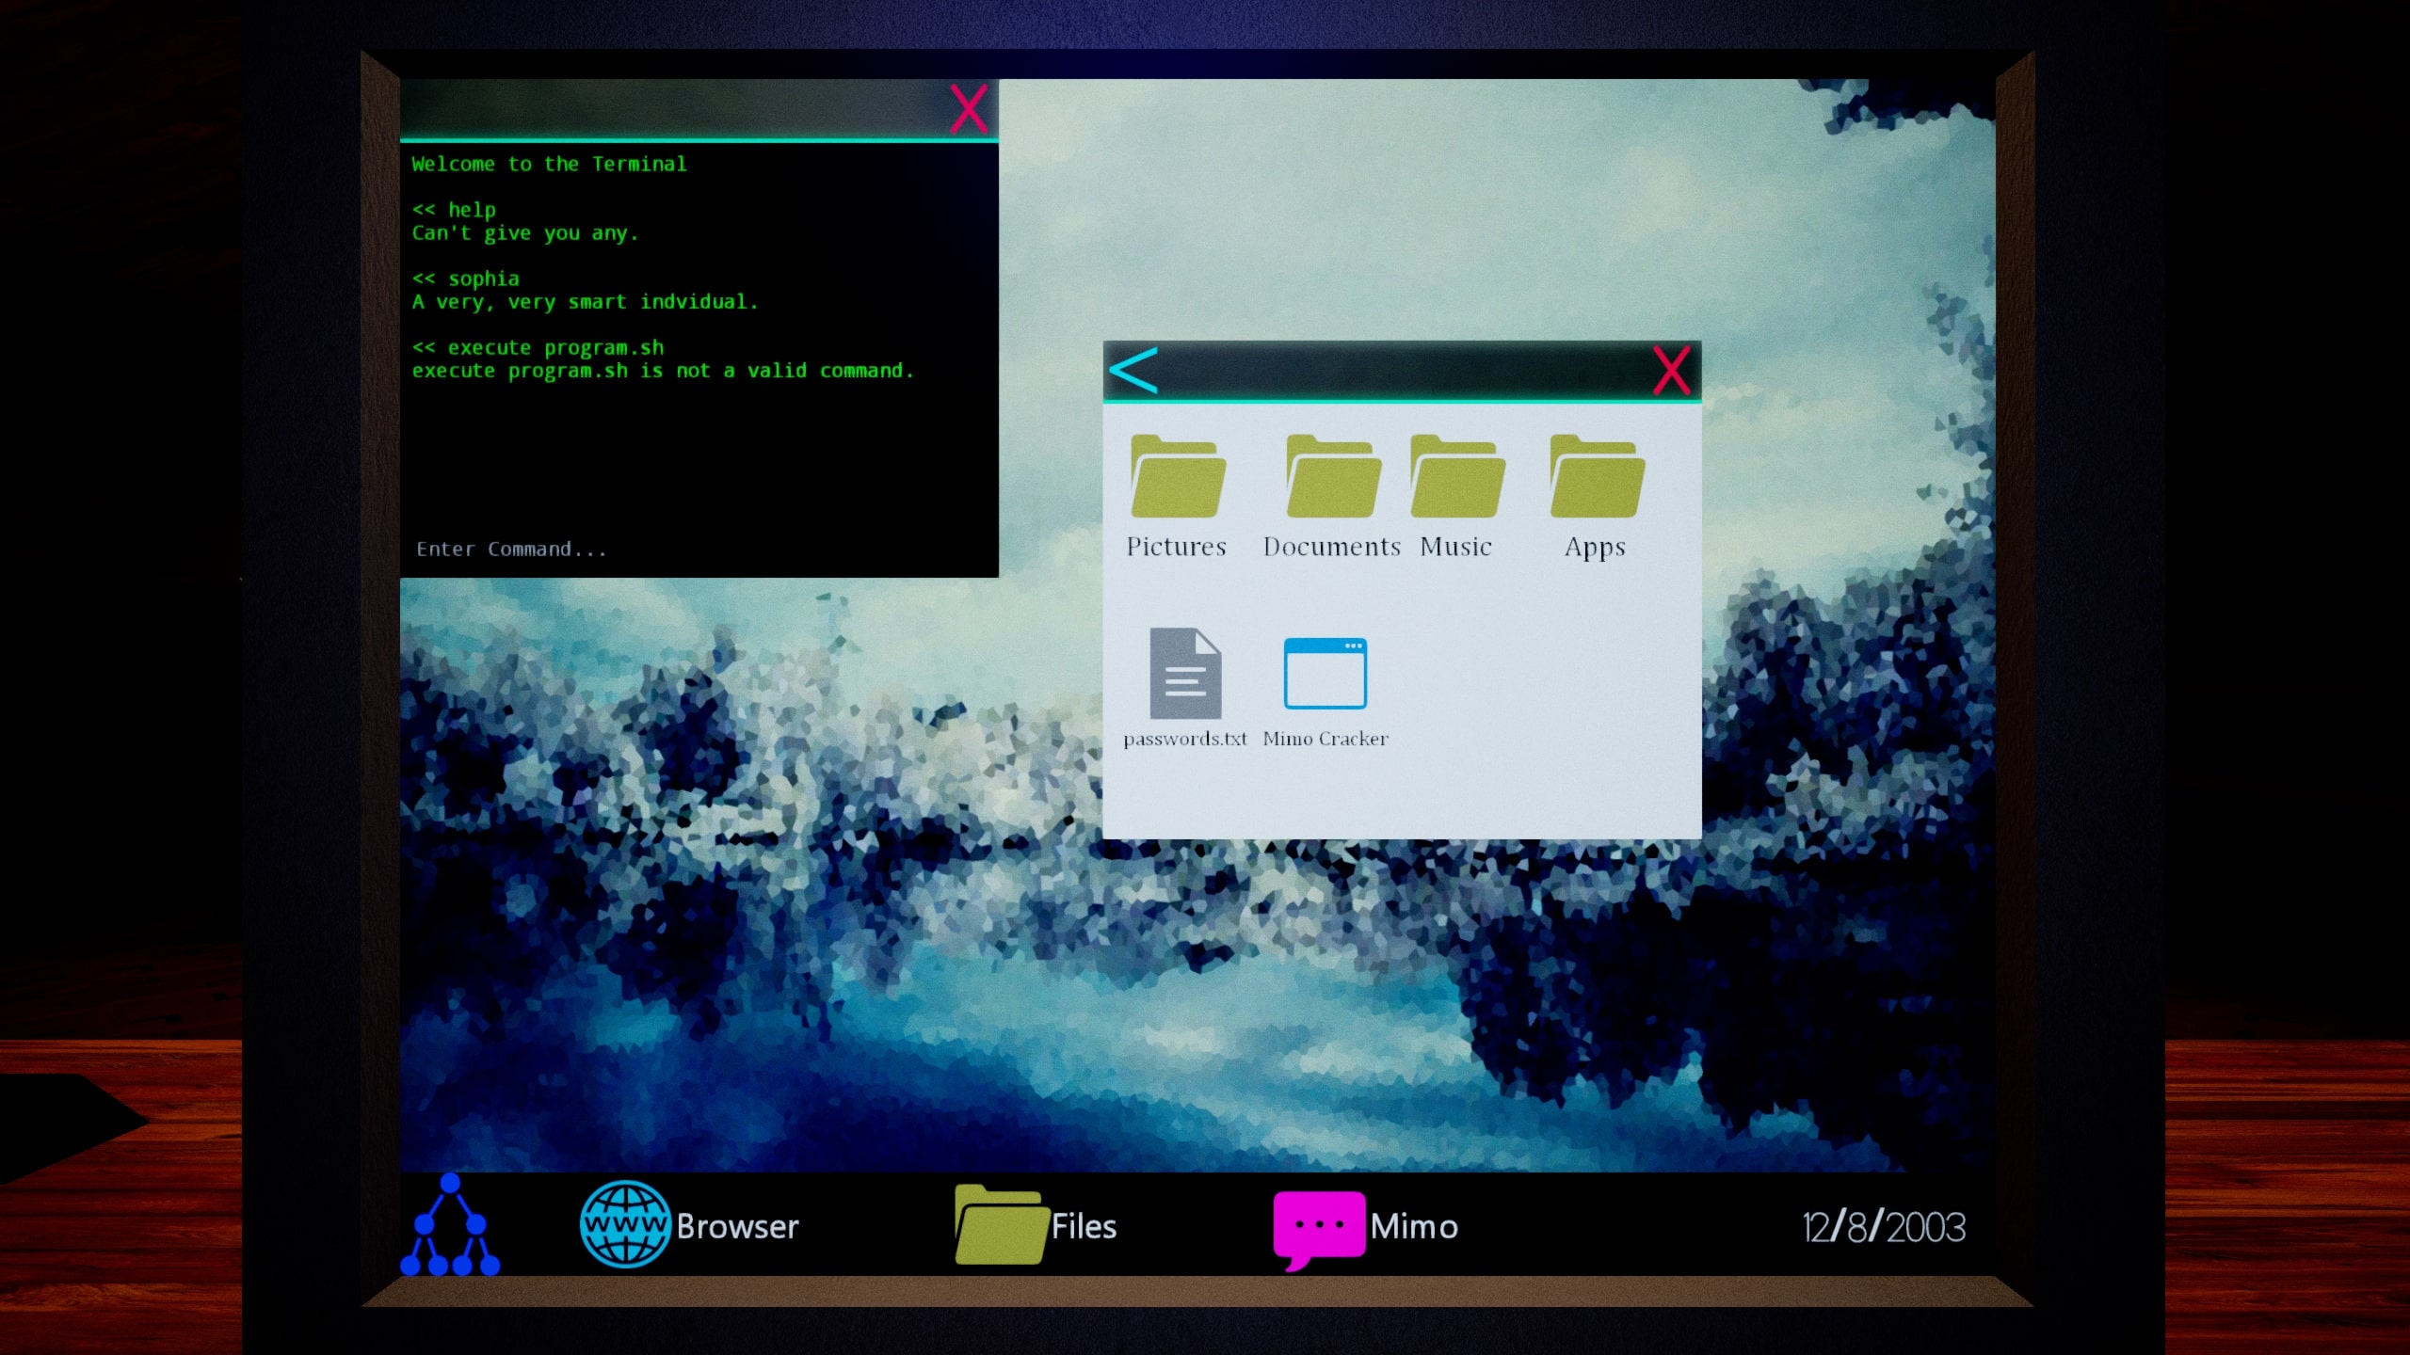
Task: Close the Terminal window
Action: click(x=969, y=109)
